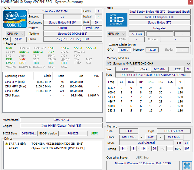The width and height of the screenshot is (194, 170).
Task: Open the GPU #0 selector dropdown
Action: pos(116,34)
